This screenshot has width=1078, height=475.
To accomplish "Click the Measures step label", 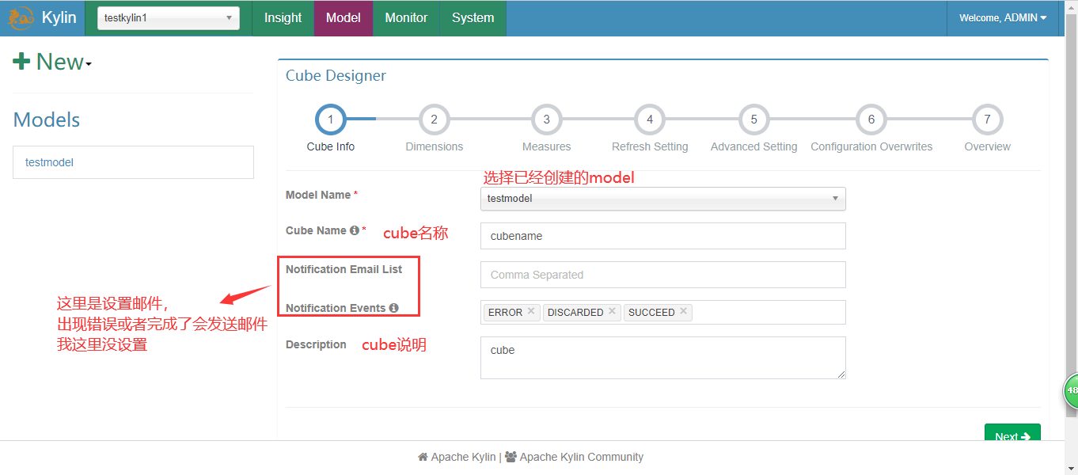I will [546, 146].
